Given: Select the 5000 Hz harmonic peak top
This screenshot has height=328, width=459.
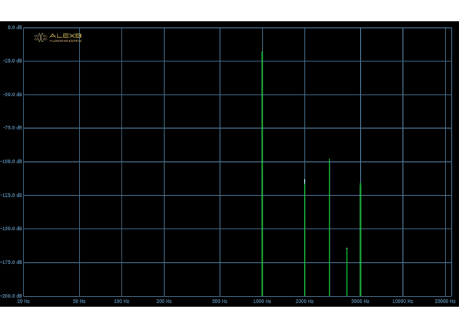Looking at the screenshot, I should coord(360,184).
